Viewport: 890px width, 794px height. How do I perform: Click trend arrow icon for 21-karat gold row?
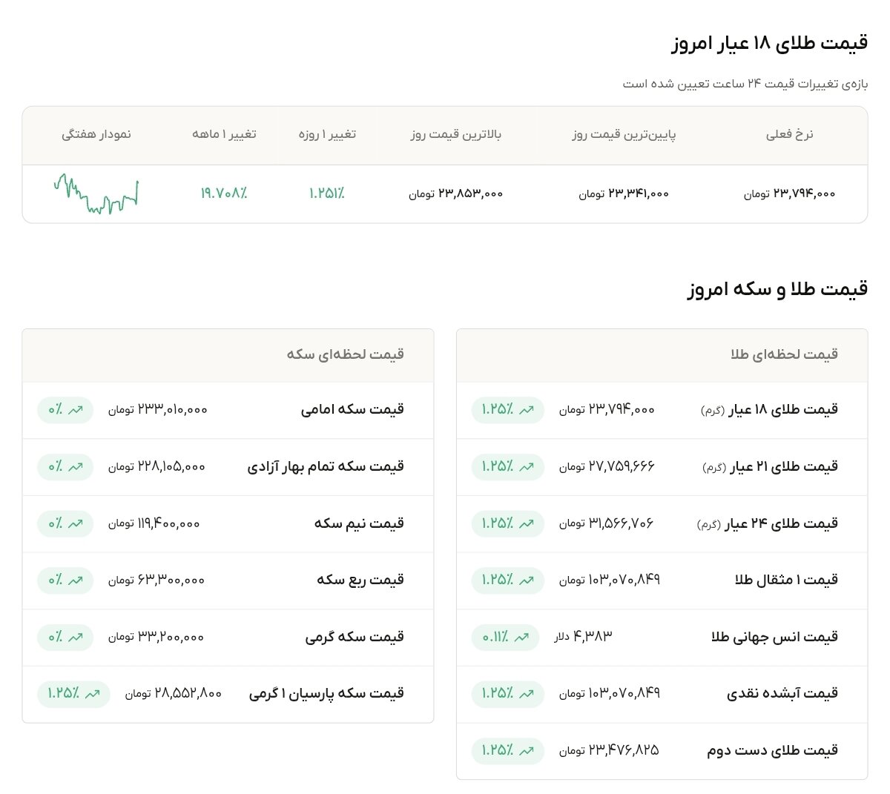click(527, 466)
